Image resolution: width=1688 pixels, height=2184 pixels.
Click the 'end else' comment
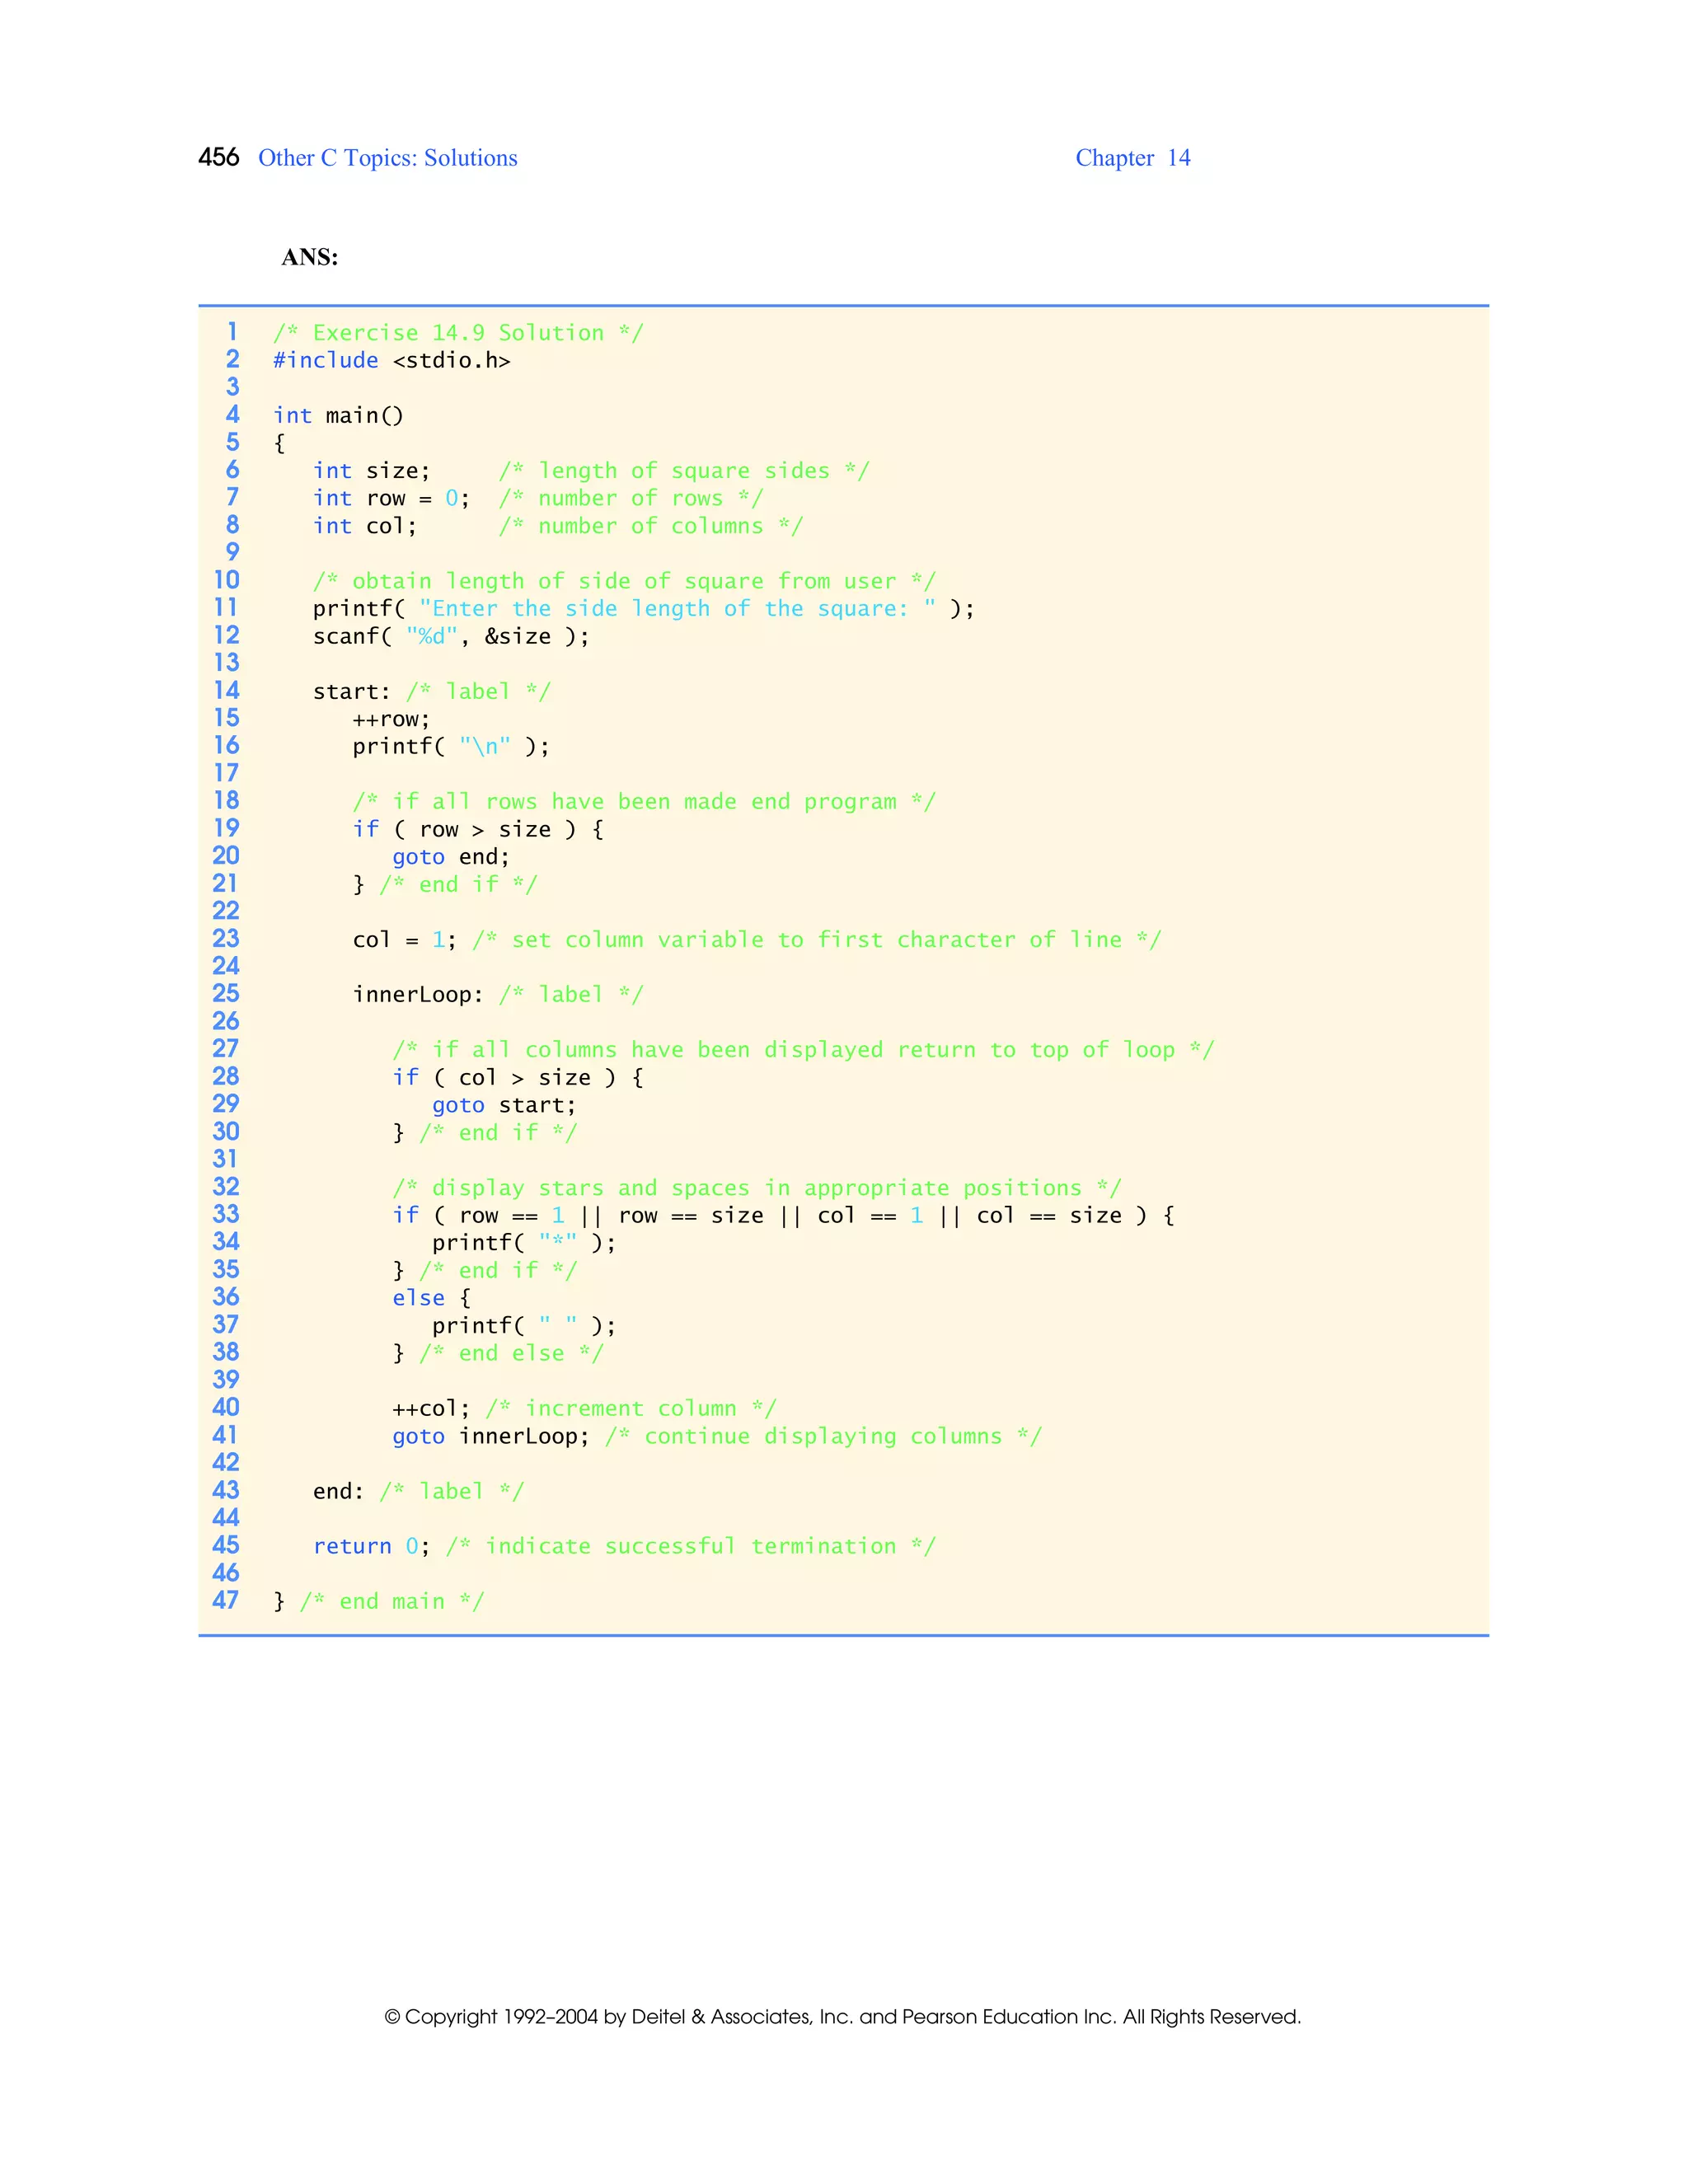(511, 1354)
